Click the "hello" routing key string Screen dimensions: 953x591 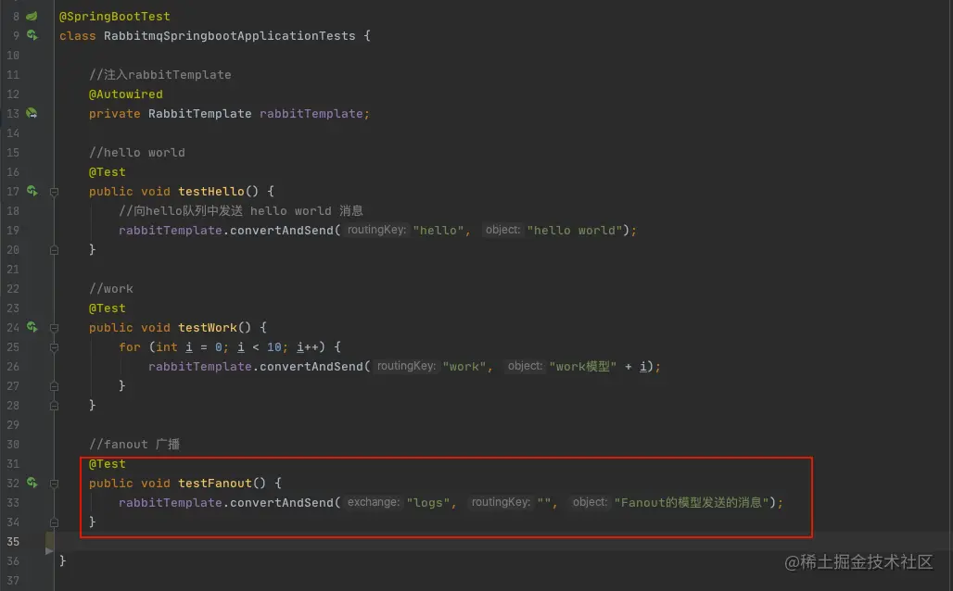[x=438, y=231]
